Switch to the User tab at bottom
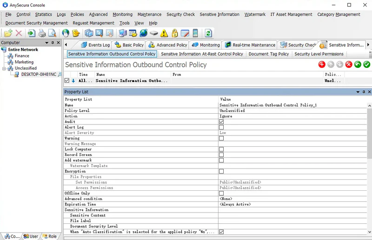 [31, 236]
